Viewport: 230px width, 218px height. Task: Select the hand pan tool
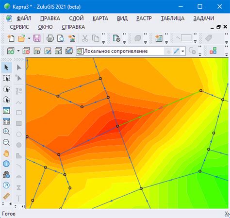coord(6,153)
